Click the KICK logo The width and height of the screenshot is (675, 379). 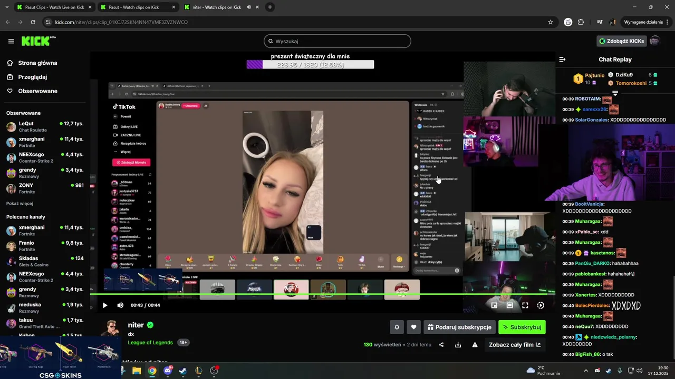point(38,41)
